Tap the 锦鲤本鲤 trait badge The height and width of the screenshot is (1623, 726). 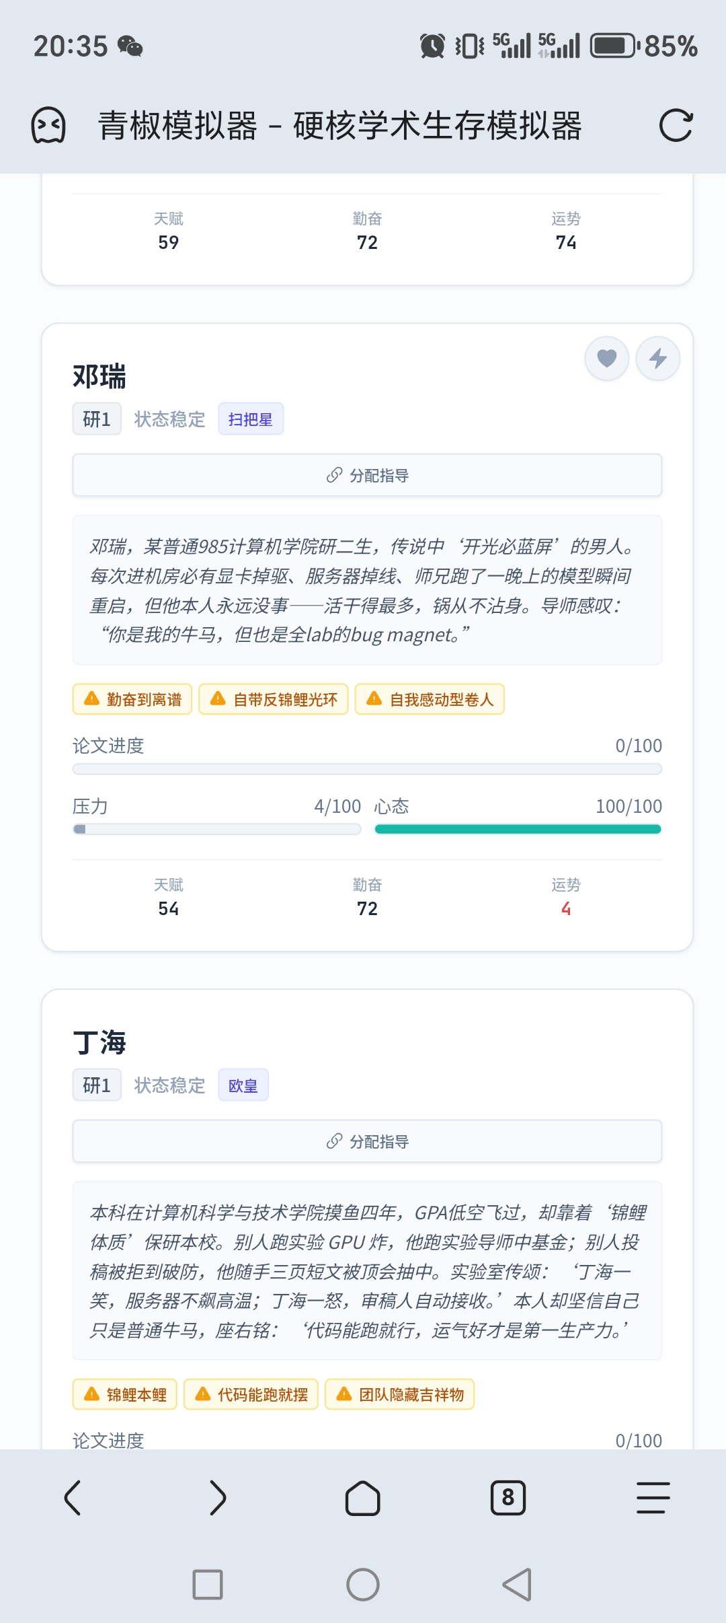click(125, 1394)
